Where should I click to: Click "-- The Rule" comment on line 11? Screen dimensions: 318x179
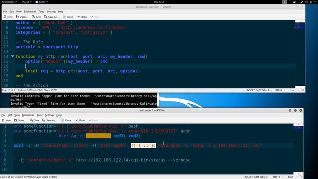pyautogui.click(x=29, y=42)
